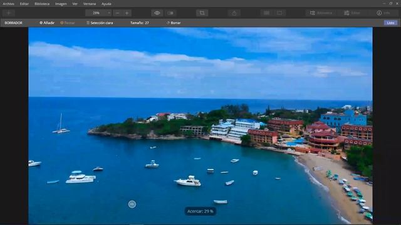Image resolution: width=401 pixels, height=225 pixels.
Task: Click the Borrar button
Action: click(174, 23)
